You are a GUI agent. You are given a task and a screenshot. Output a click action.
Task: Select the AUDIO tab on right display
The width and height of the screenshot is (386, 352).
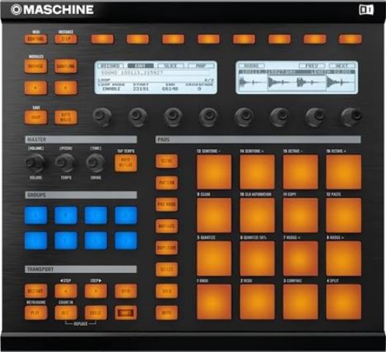[252, 66]
